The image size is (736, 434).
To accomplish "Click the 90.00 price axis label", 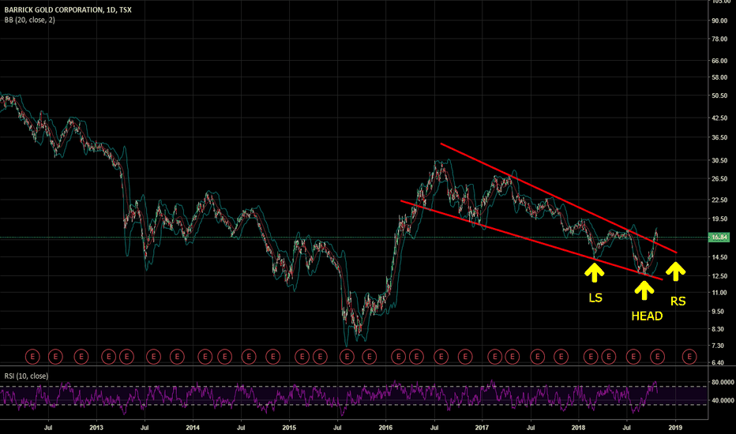I will [x=719, y=21].
